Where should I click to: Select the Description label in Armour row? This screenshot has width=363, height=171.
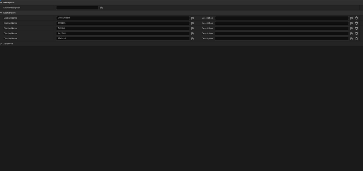(207, 28)
